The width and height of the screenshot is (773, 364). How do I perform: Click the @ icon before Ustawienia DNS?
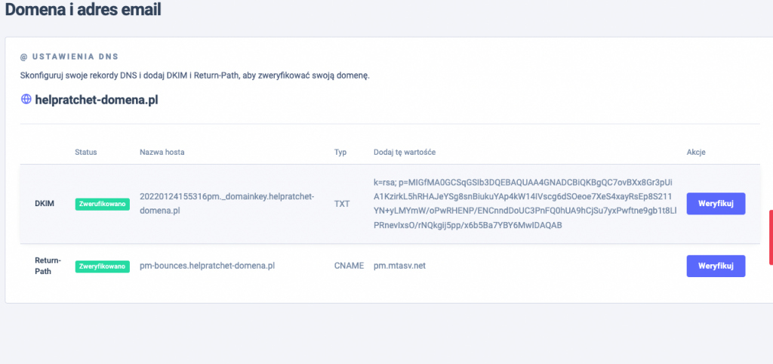(24, 57)
